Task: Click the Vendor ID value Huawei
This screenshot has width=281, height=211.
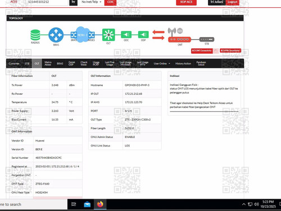Action: click(x=40, y=141)
